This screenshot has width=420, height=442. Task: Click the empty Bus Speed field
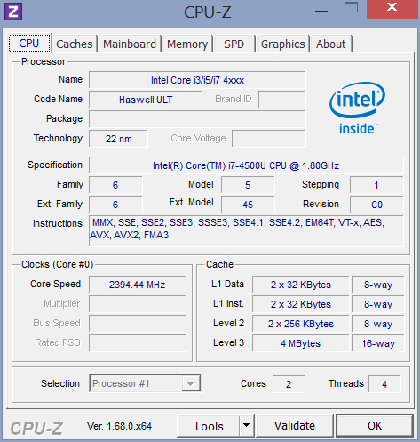[138, 324]
